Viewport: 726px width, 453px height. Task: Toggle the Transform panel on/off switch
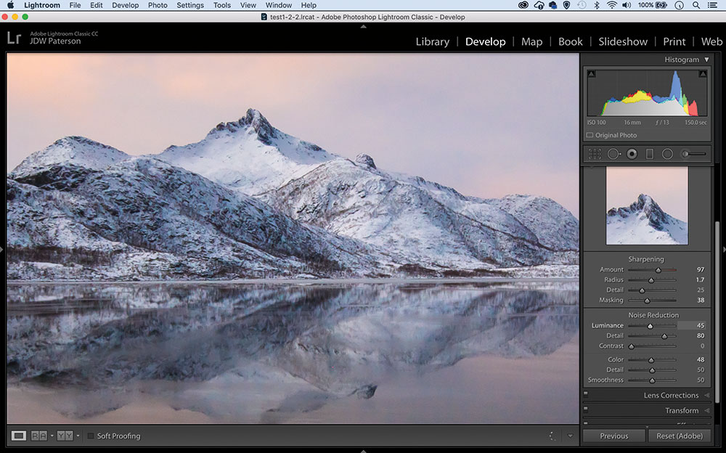click(x=586, y=409)
